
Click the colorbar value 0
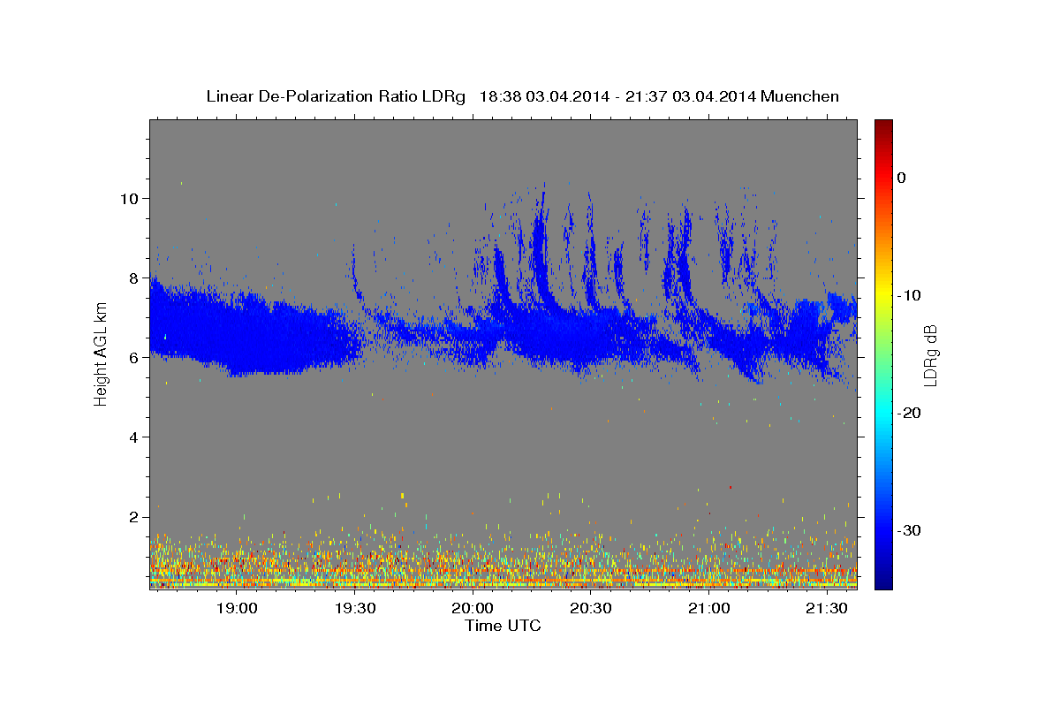tap(901, 178)
